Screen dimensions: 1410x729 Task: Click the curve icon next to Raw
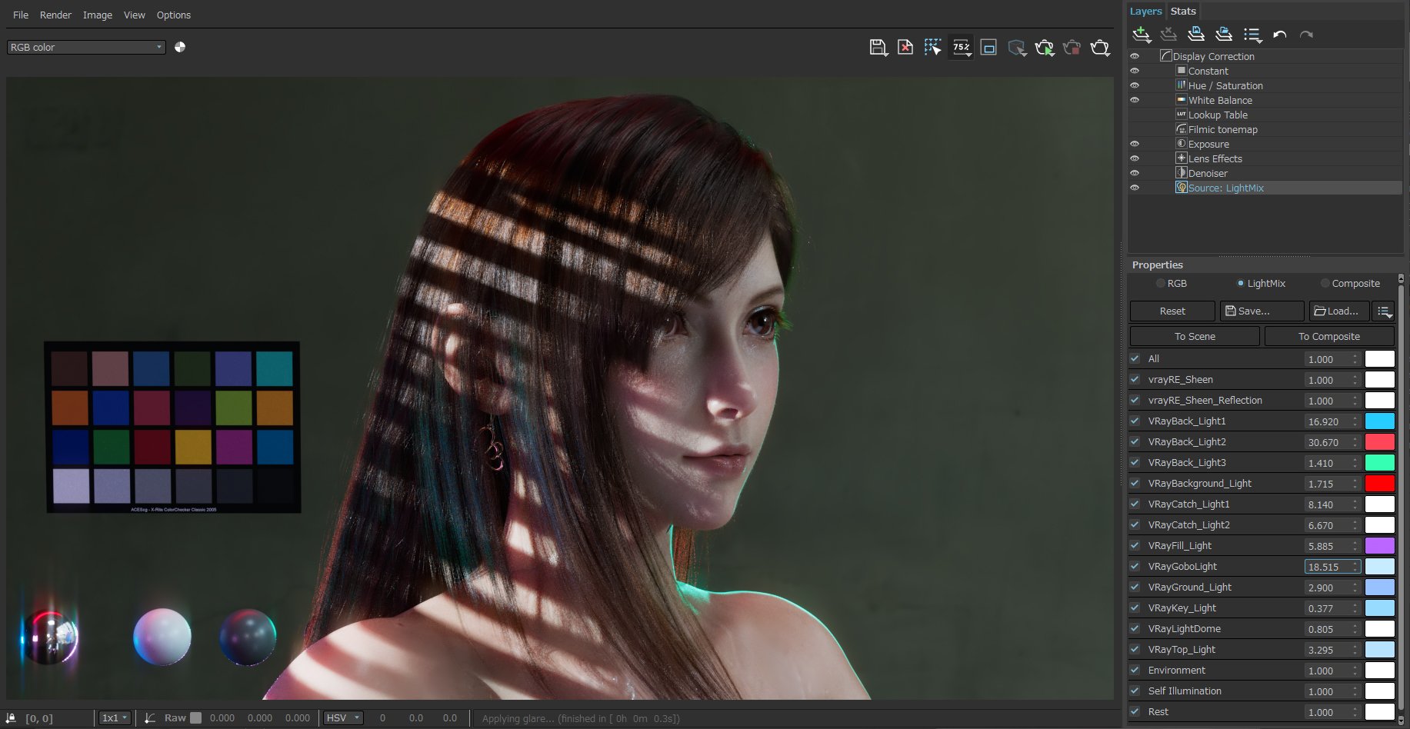150,717
